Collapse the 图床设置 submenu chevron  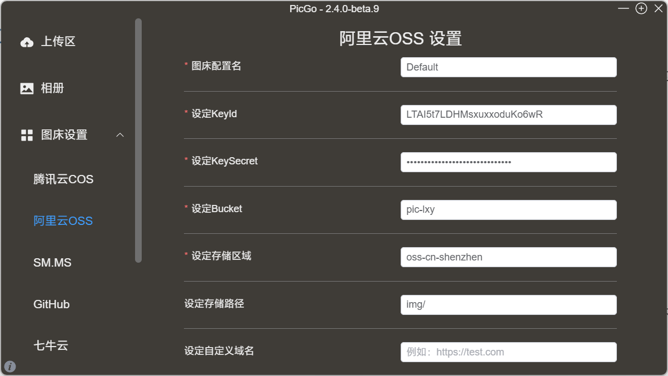pyautogui.click(x=119, y=135)
